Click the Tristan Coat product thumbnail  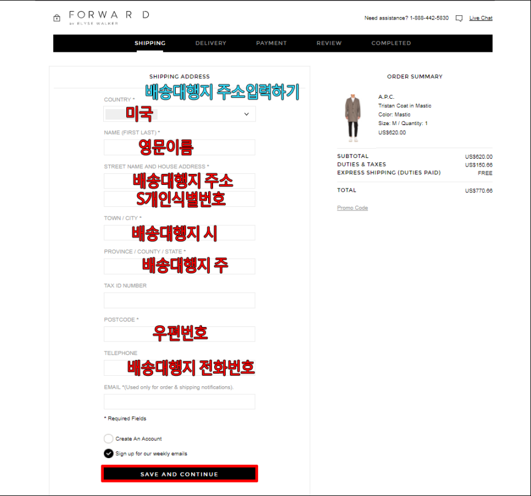pyautogui.click(x=353, y=118)
